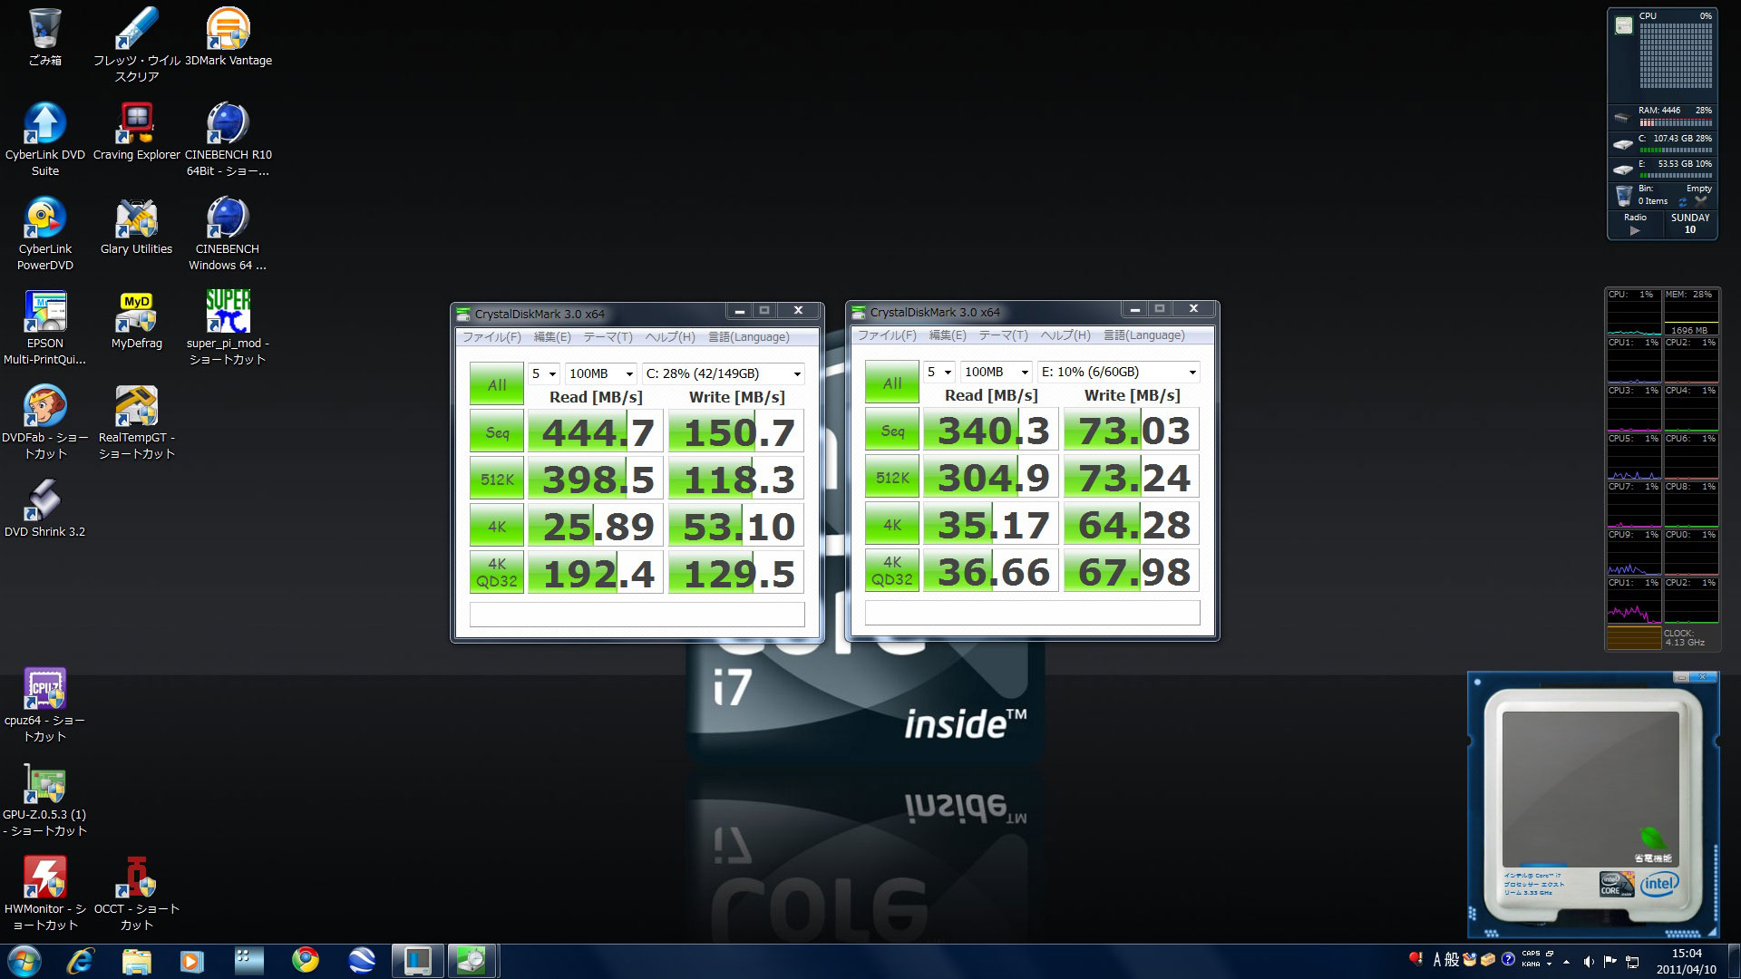Open the 3DMark Vantage desktop icon
The image size is (1741, 979).
coord(228,30)
